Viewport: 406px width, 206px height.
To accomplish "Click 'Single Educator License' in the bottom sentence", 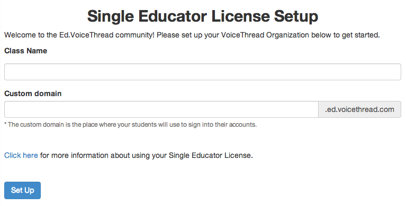I will point(211,155).
